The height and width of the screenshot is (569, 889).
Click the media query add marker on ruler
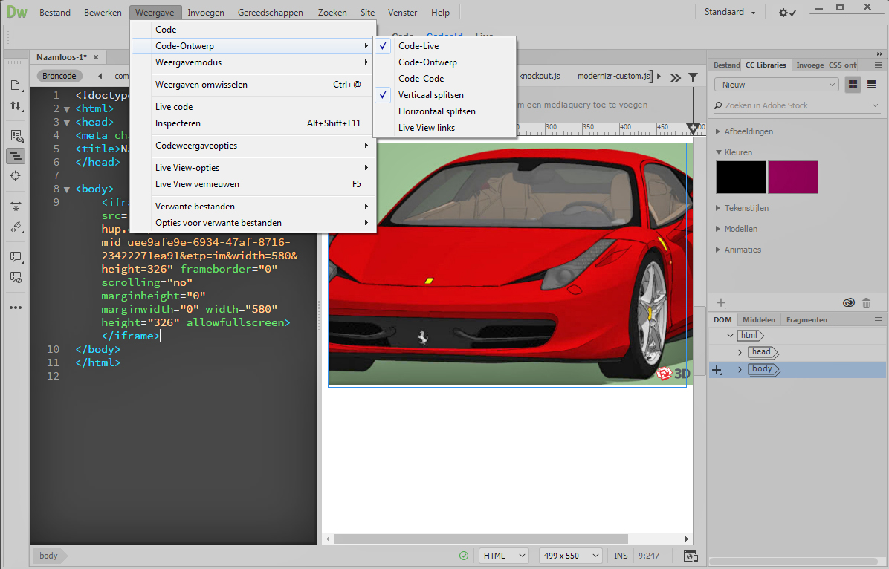click(x=692, y=128)
